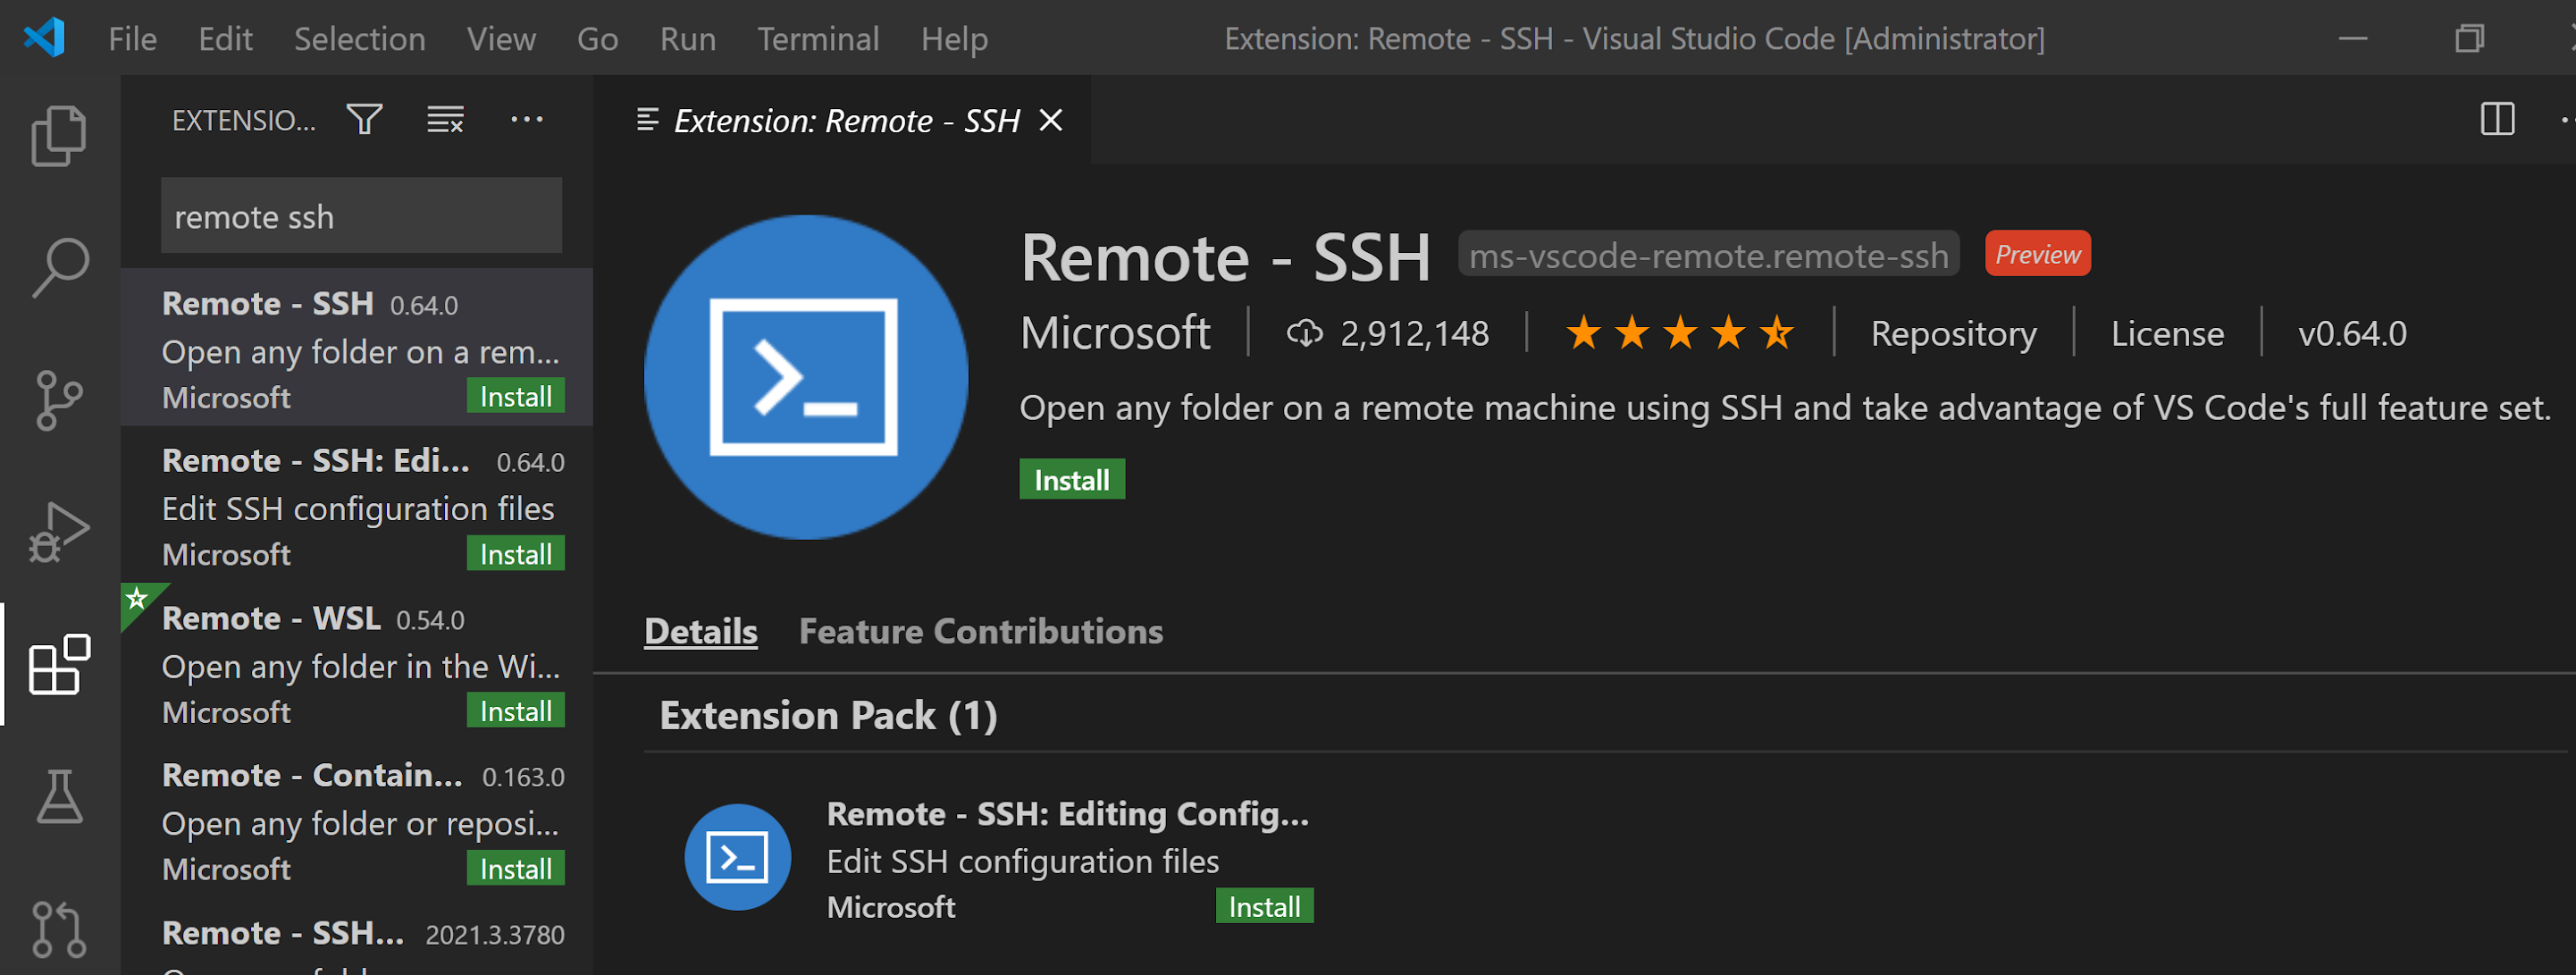
Task: Switch to the Feature Contributions tab
Action: pos(979,631)
